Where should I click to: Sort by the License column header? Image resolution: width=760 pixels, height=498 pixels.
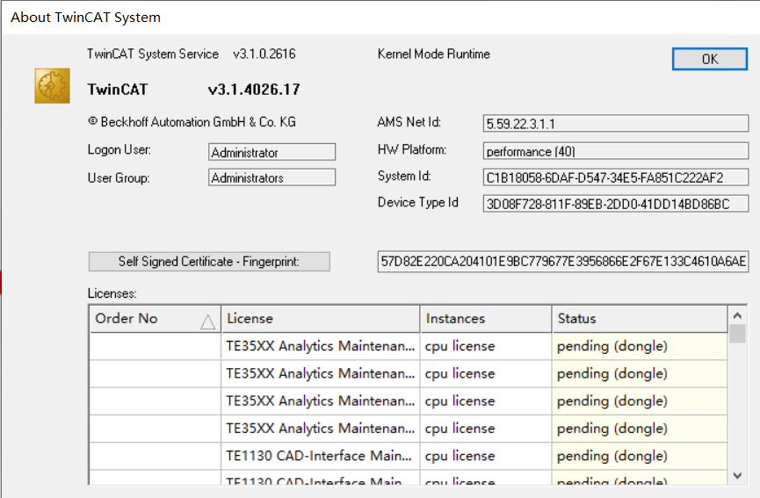tap(321, 319)
